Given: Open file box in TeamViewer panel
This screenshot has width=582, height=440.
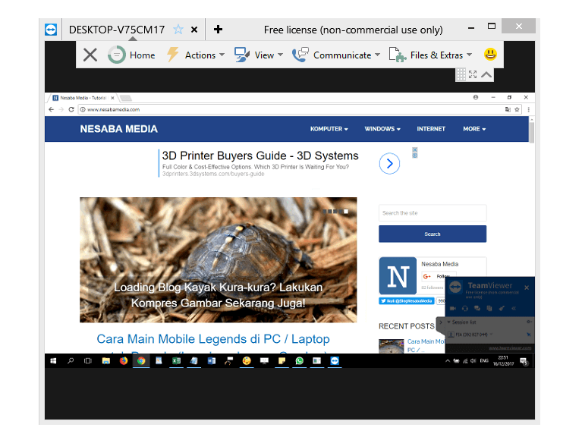Looking at the screenshot, I should pos(489,308).
